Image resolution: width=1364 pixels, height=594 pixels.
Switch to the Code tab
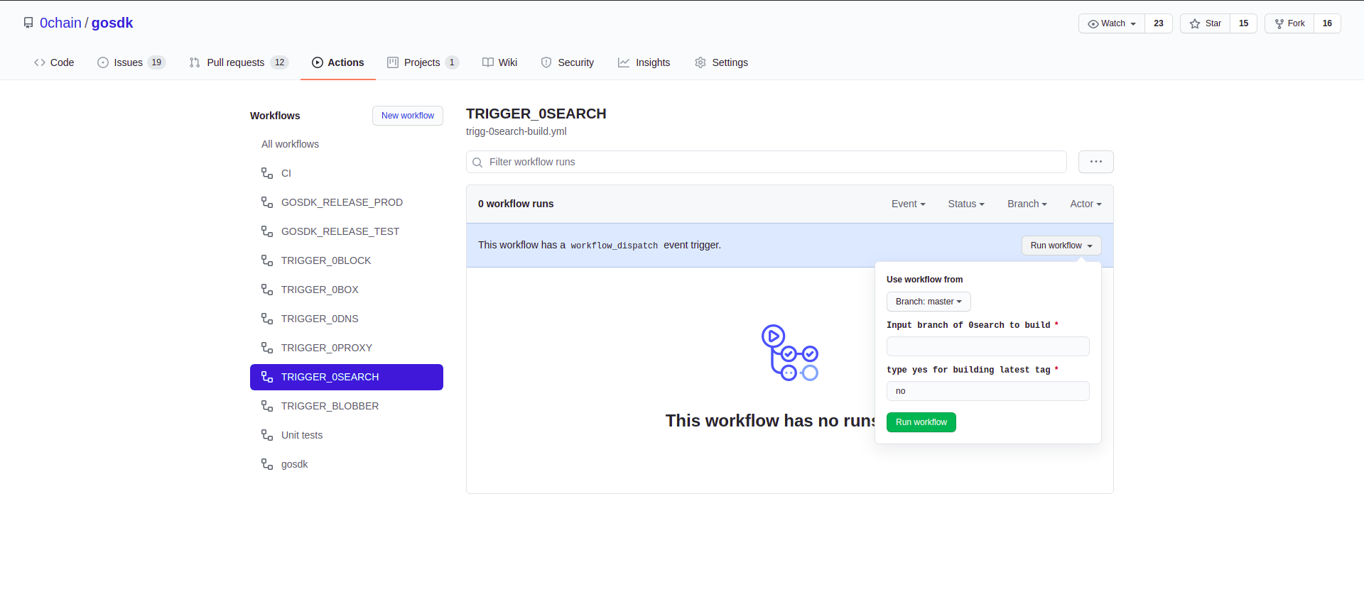[54, 62]
